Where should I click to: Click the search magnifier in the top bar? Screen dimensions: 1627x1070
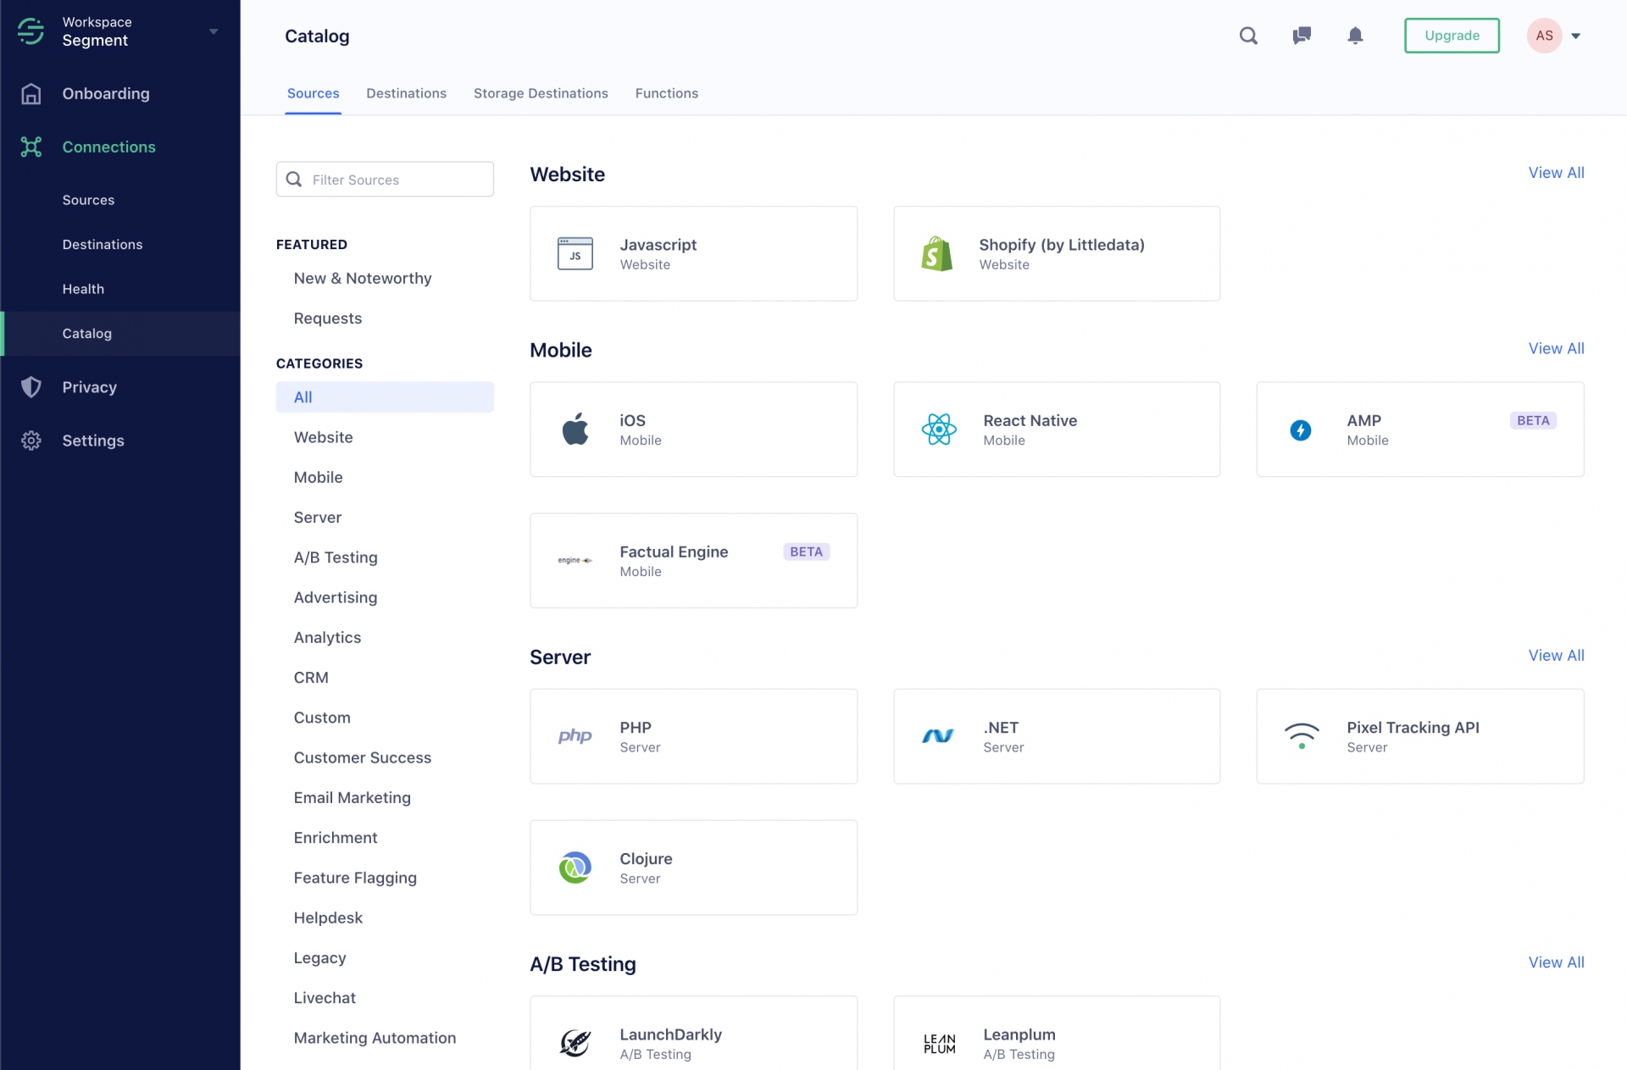point(1248,36)
